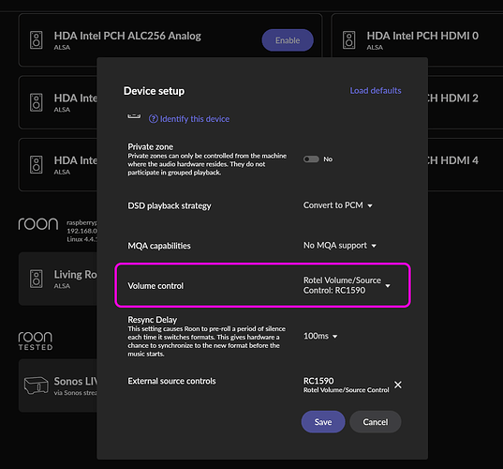Click the speaker icon of ALC256 Analog device
This screenshot has height=469, width=503.
(x=37, y=40)
